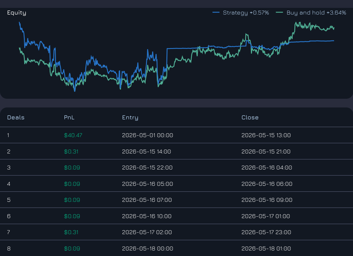Screen dimensions: 353x256
Task: Select close time 2026-05-15 13:00
Action: pos(266,135)
